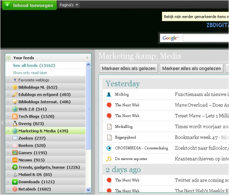Click the RSS icon of Tech Blogs
Viewport: 229px width, 195px height.
point(15,116)
